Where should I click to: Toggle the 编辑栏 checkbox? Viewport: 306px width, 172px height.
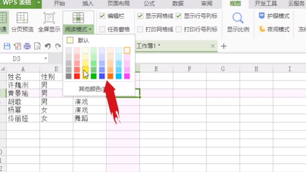[102, 16]
